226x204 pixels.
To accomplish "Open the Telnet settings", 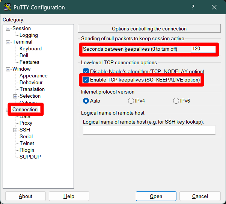I will tap(27, 143).
